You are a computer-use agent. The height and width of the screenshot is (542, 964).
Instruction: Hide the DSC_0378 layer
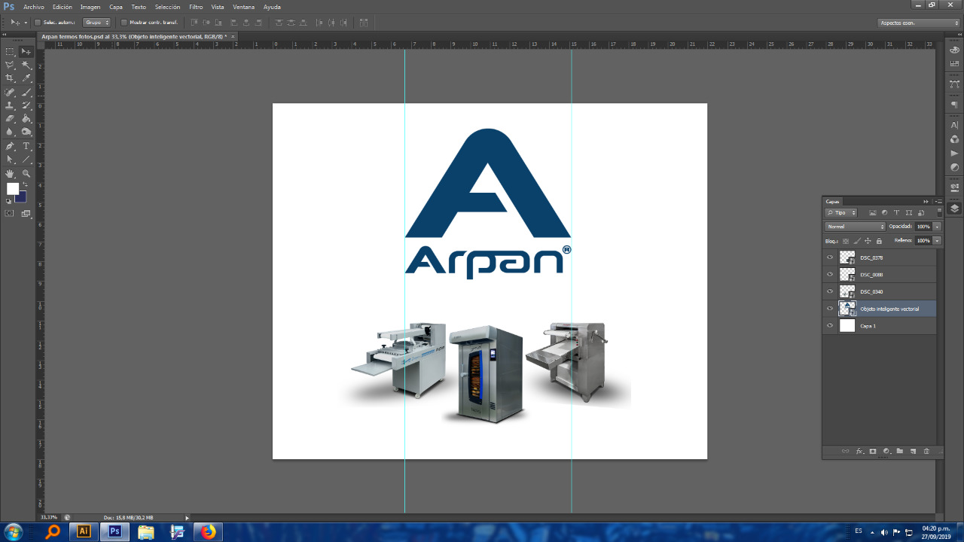coord(830,257)
